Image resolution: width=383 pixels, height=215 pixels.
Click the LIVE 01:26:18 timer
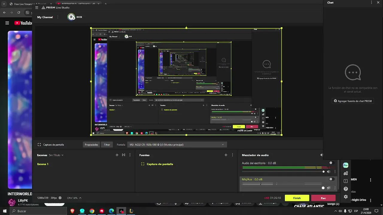(273, 198)
